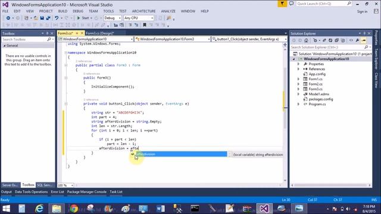
Task: Select App.config in Solution Explorer
Action: [x=317, y=74]
